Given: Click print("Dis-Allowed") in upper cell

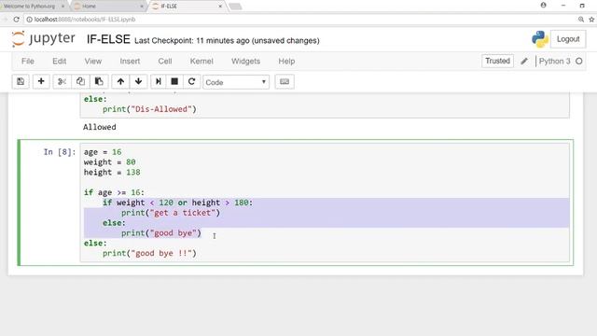Looking at the screenshot, I should pos(149,109).
